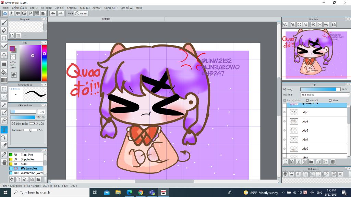
Task: Download cloud brushes in the brush panel
Action: (12, 179)
